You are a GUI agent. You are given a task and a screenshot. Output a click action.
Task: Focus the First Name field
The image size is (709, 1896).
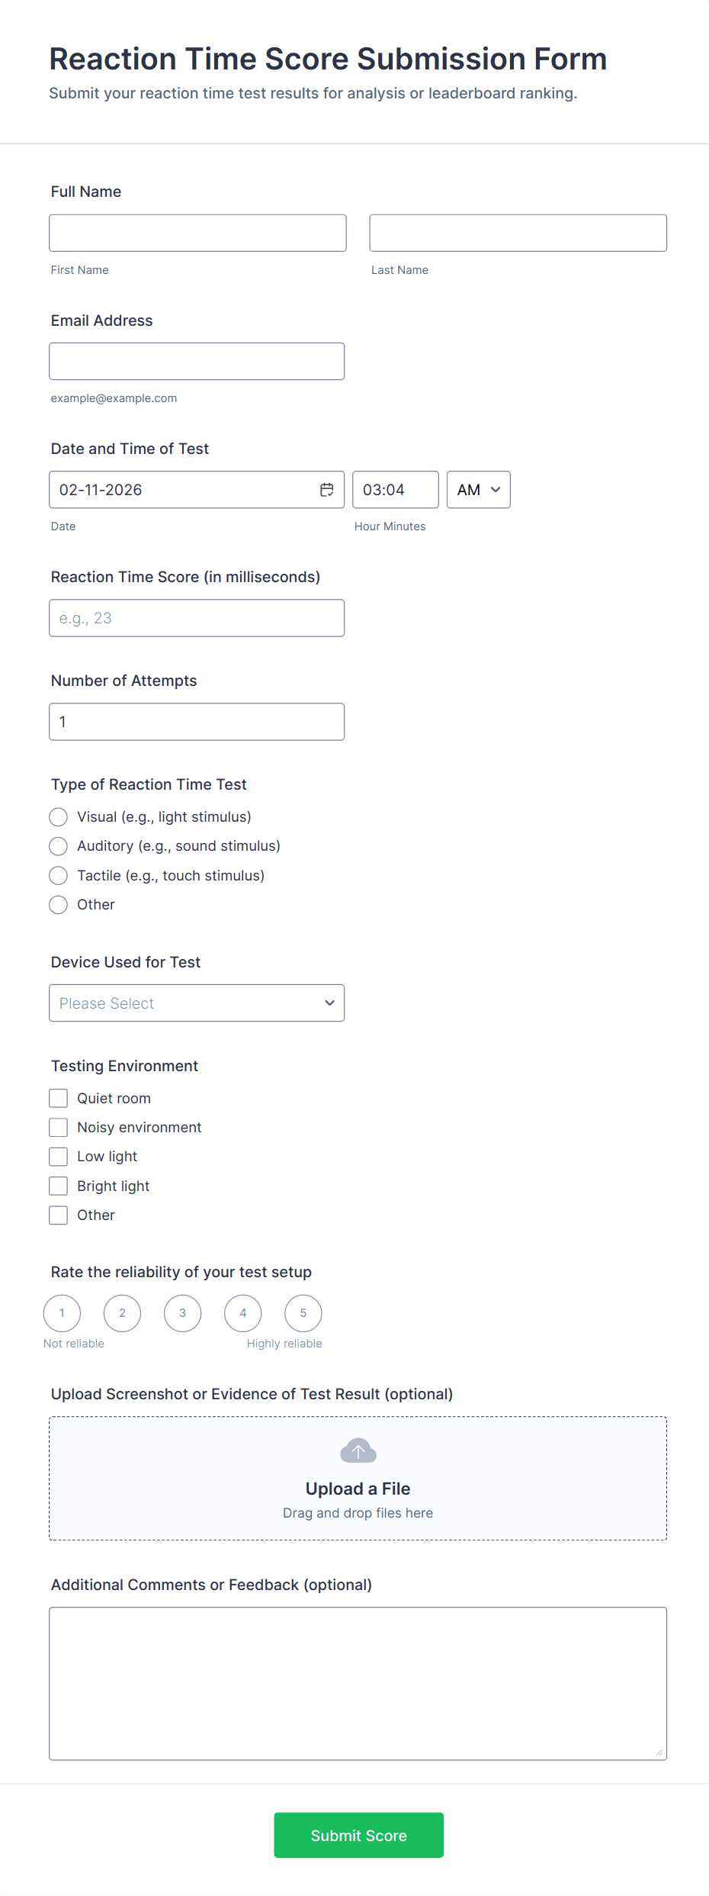pos(197,233)
